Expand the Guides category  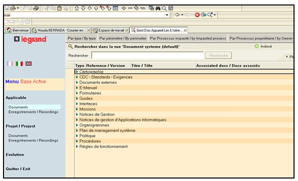(x=77, y=98)
